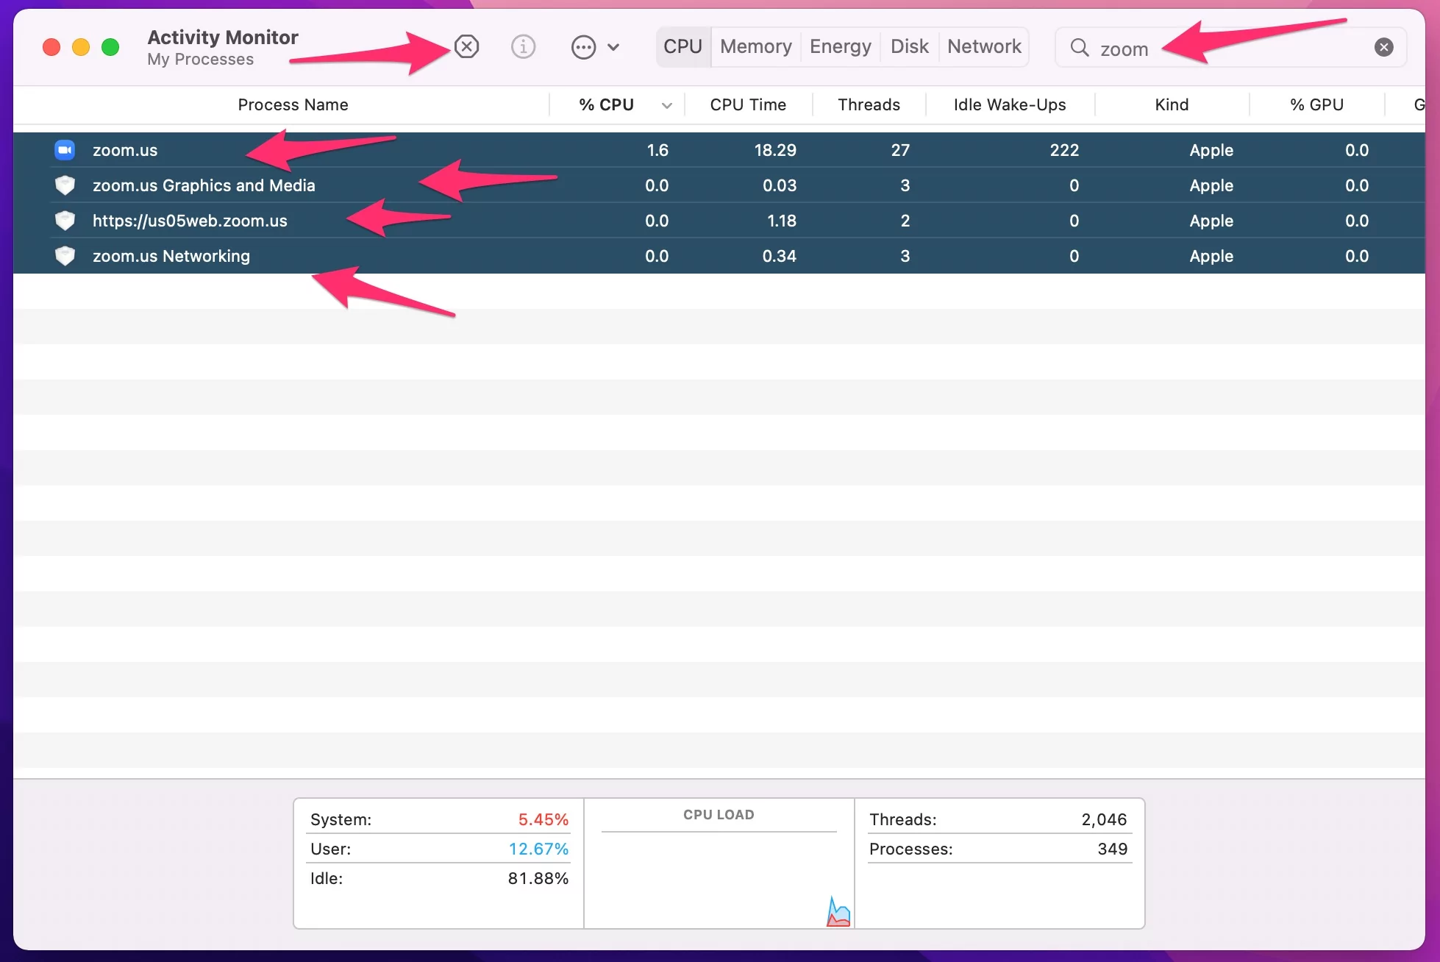Screen dimensions: 1440x962
Task: Sort by Threads column header
Action: click(869, 105)
